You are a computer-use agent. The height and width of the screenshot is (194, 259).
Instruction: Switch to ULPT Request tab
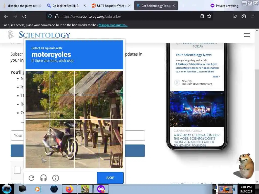[x=112, y=6]
